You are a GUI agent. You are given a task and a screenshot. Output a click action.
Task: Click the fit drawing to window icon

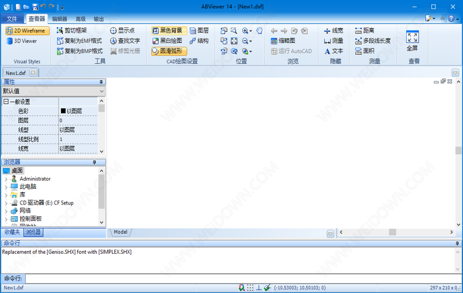point(234,41)
